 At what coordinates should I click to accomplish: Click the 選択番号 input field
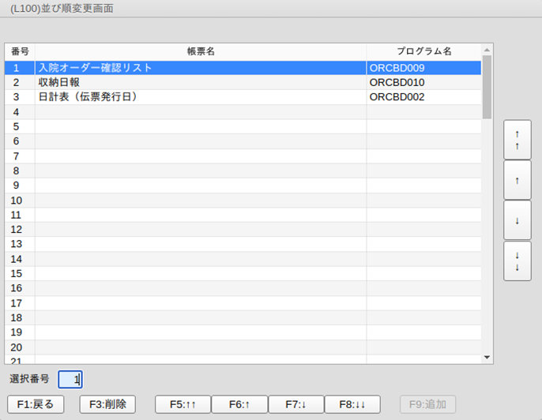click(x=70, y=379)
